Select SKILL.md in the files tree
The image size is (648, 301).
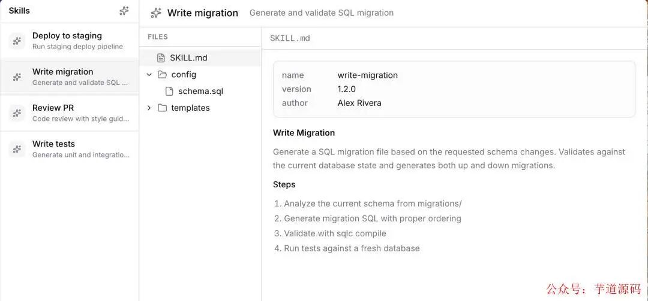(200, 57)
